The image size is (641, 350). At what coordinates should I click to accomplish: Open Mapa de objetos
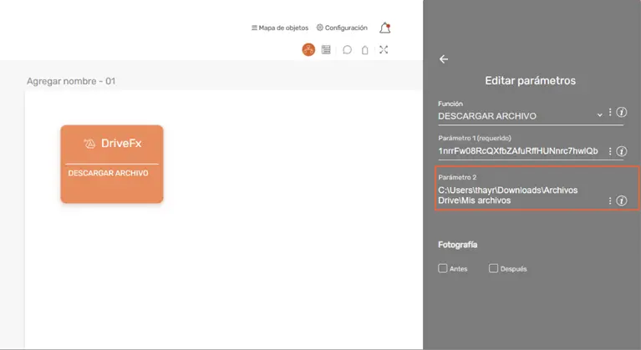click(x=280, y=28)
